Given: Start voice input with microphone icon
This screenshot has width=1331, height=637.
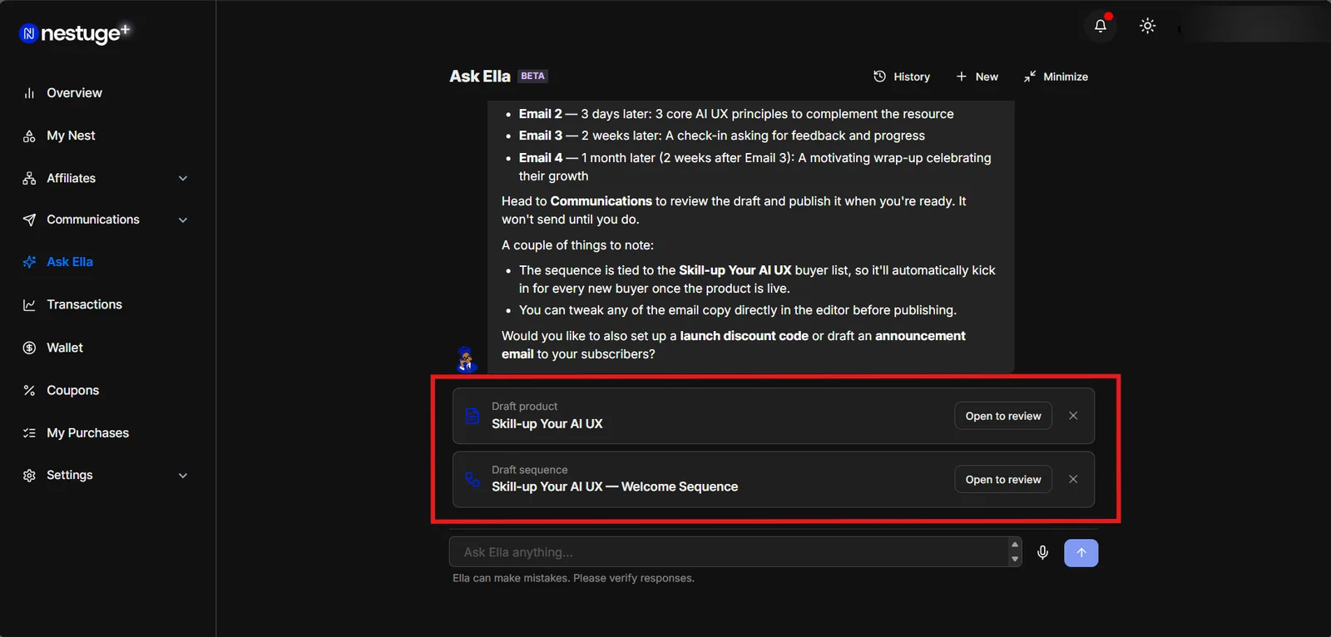Looking at the screenshot, I should (1042, 552).
